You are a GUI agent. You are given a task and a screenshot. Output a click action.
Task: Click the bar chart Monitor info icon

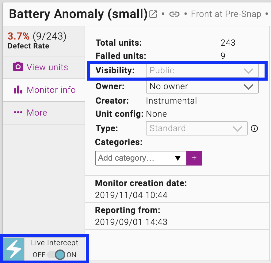(x=18, y=90)
